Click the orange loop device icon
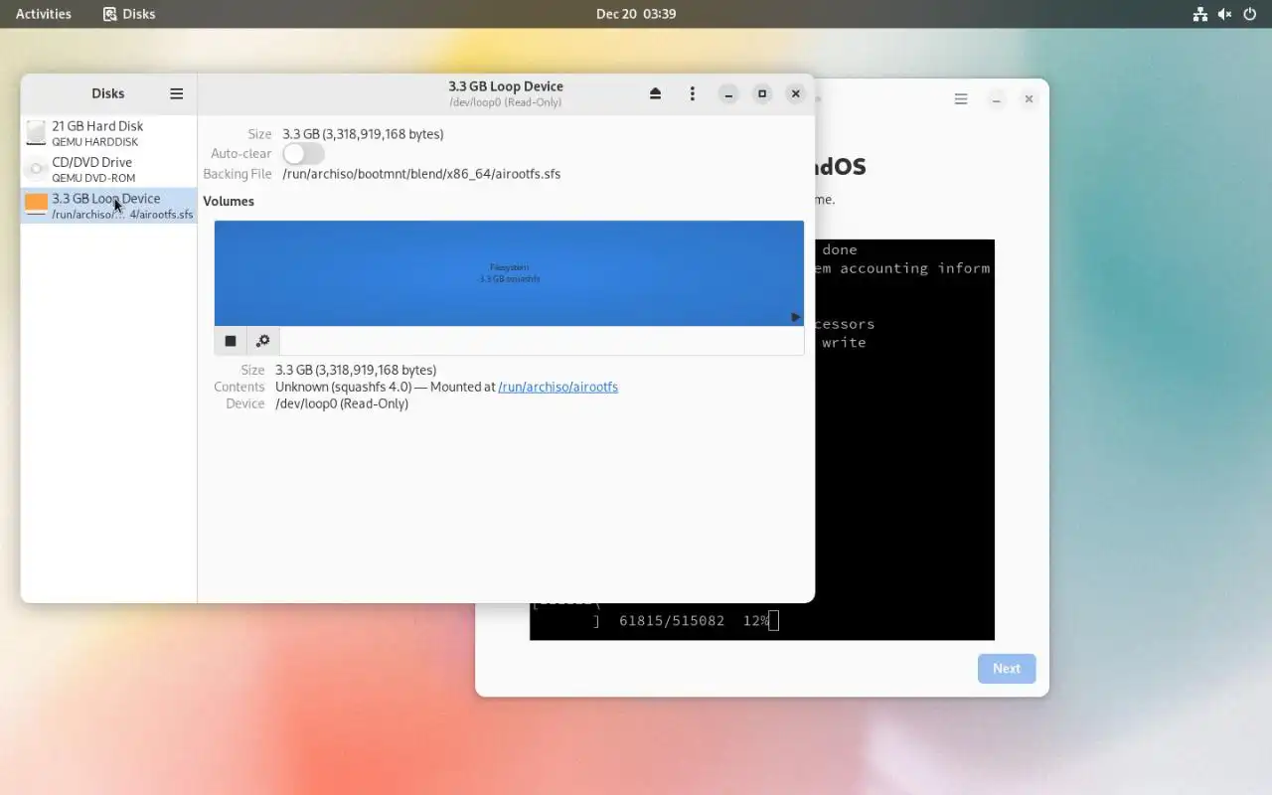 pos(36,205)
